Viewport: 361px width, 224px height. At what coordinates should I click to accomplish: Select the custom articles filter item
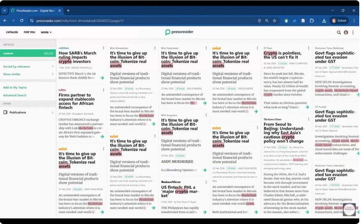[27, 53]
